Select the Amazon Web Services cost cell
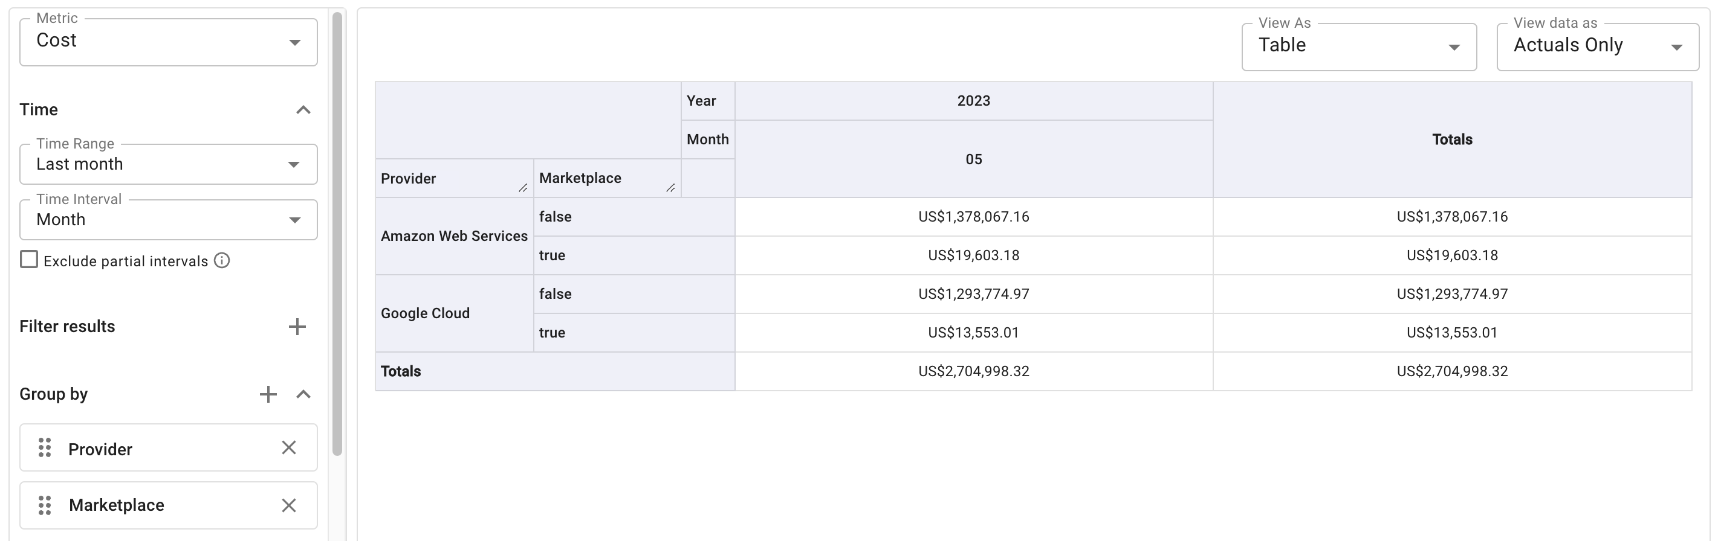 pyautogui.click(x=973, y=217)
